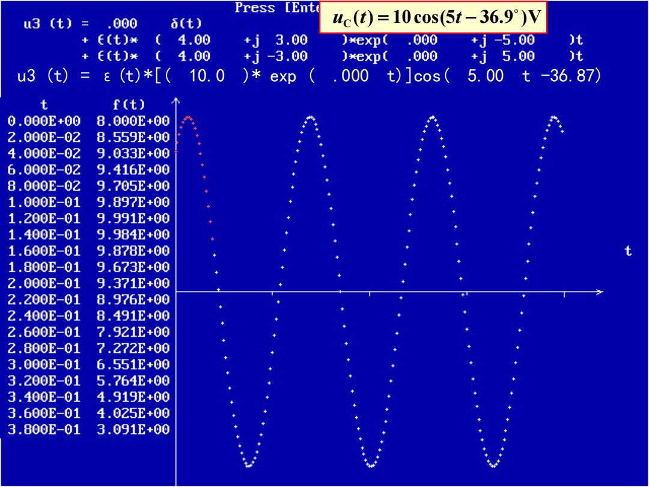The height and width of the screenshot is (487, 649).
Task: Select the f(t) value 5.764E+00
Action: pyautogui.click(x=133, y=381)
